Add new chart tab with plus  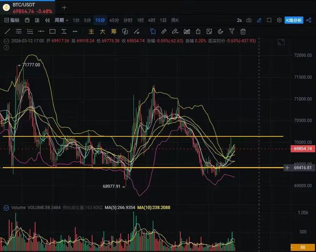point(64,8)
